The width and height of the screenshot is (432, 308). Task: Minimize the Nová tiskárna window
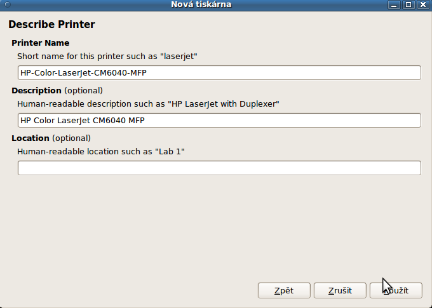coord(395,5)
